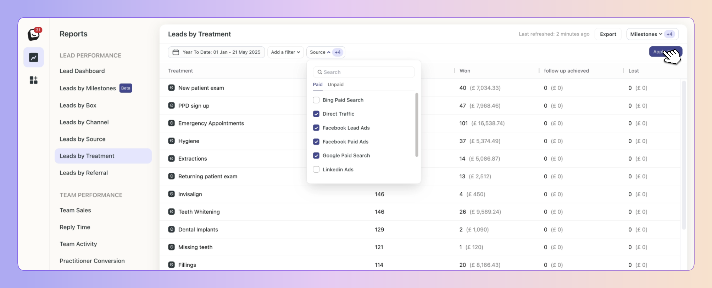Open Team Activity report
This screenshot has width=712, height=288.
78,244
